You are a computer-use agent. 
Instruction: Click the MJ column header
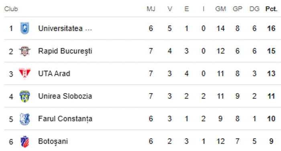[x=151, y=9]
